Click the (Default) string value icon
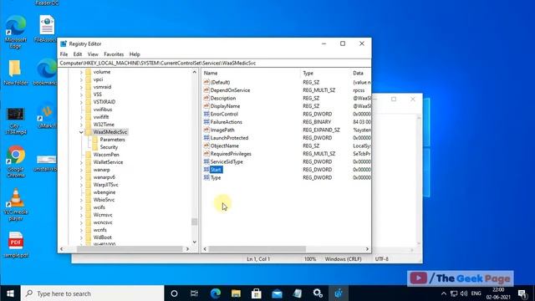The image size is (535, 301). [x=206, y=82]
